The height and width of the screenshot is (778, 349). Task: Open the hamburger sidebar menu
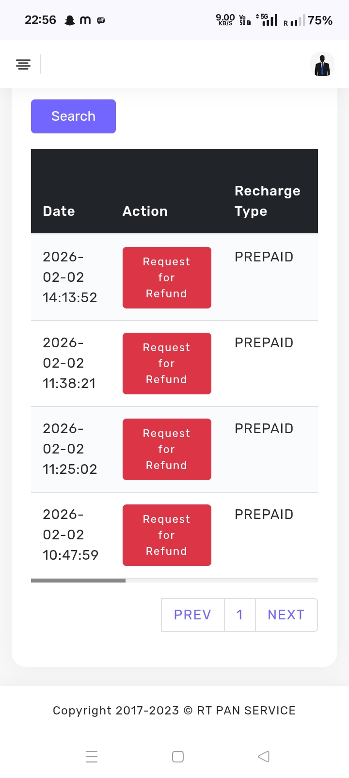23,64
